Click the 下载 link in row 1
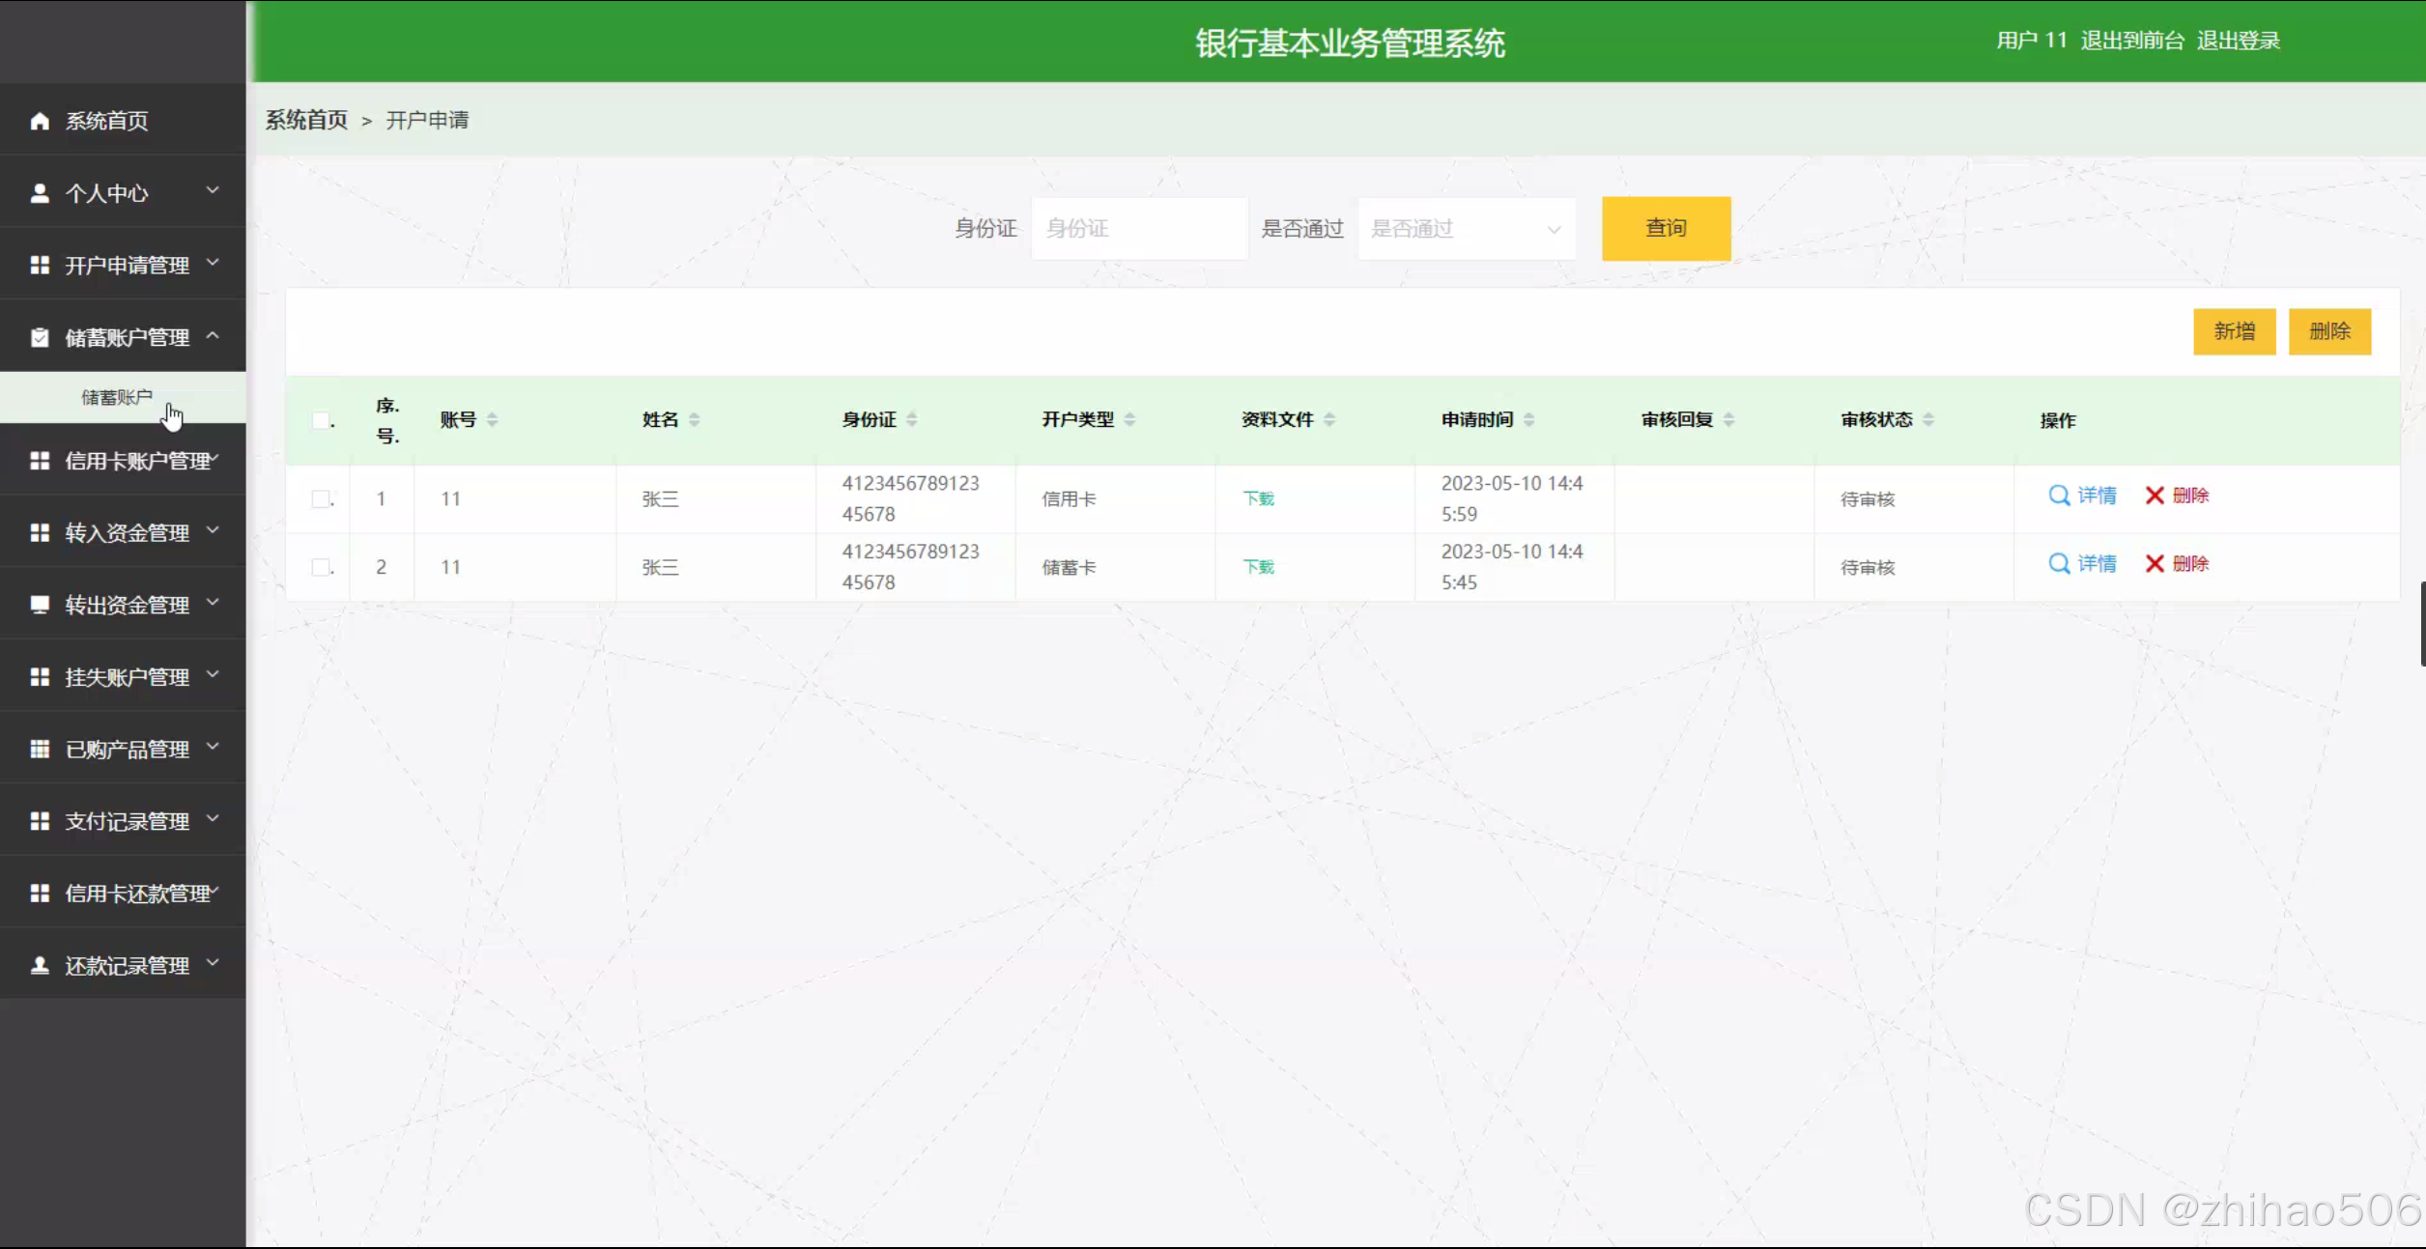 (1258, 498)
